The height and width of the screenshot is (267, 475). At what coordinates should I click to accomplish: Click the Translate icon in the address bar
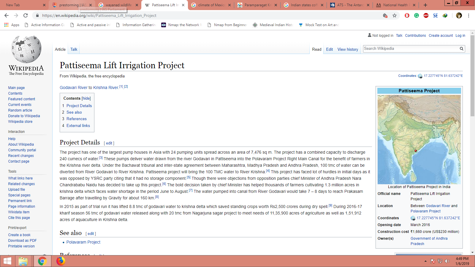[385, 15]
